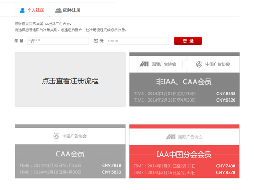The image size is (254, 190).
Task: Click the IAA logo in the red card
Action: [171, 137]
